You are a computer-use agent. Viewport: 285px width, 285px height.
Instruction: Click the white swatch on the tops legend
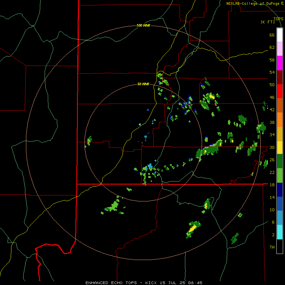(x=280, y=35)
